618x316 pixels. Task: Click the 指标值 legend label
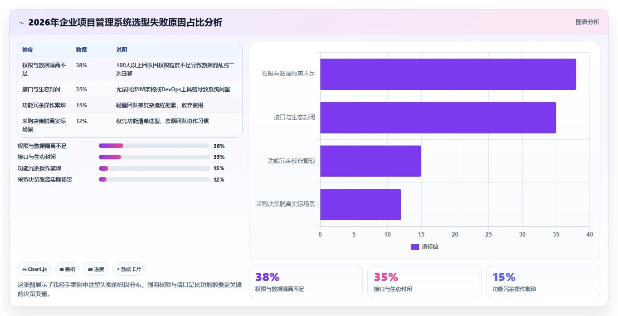(x=430, y=247)
